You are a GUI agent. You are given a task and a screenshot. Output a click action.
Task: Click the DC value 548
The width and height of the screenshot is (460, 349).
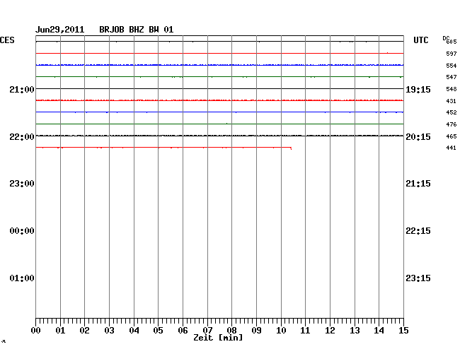tap(452, 89)
